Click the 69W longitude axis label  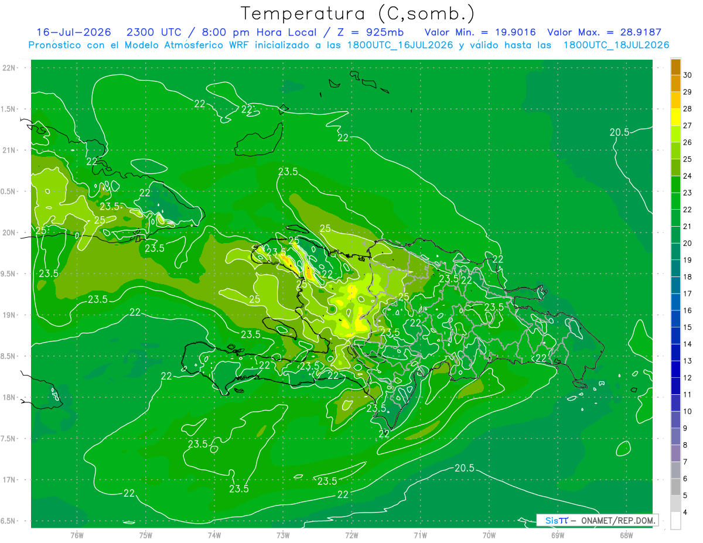[558, 535]
